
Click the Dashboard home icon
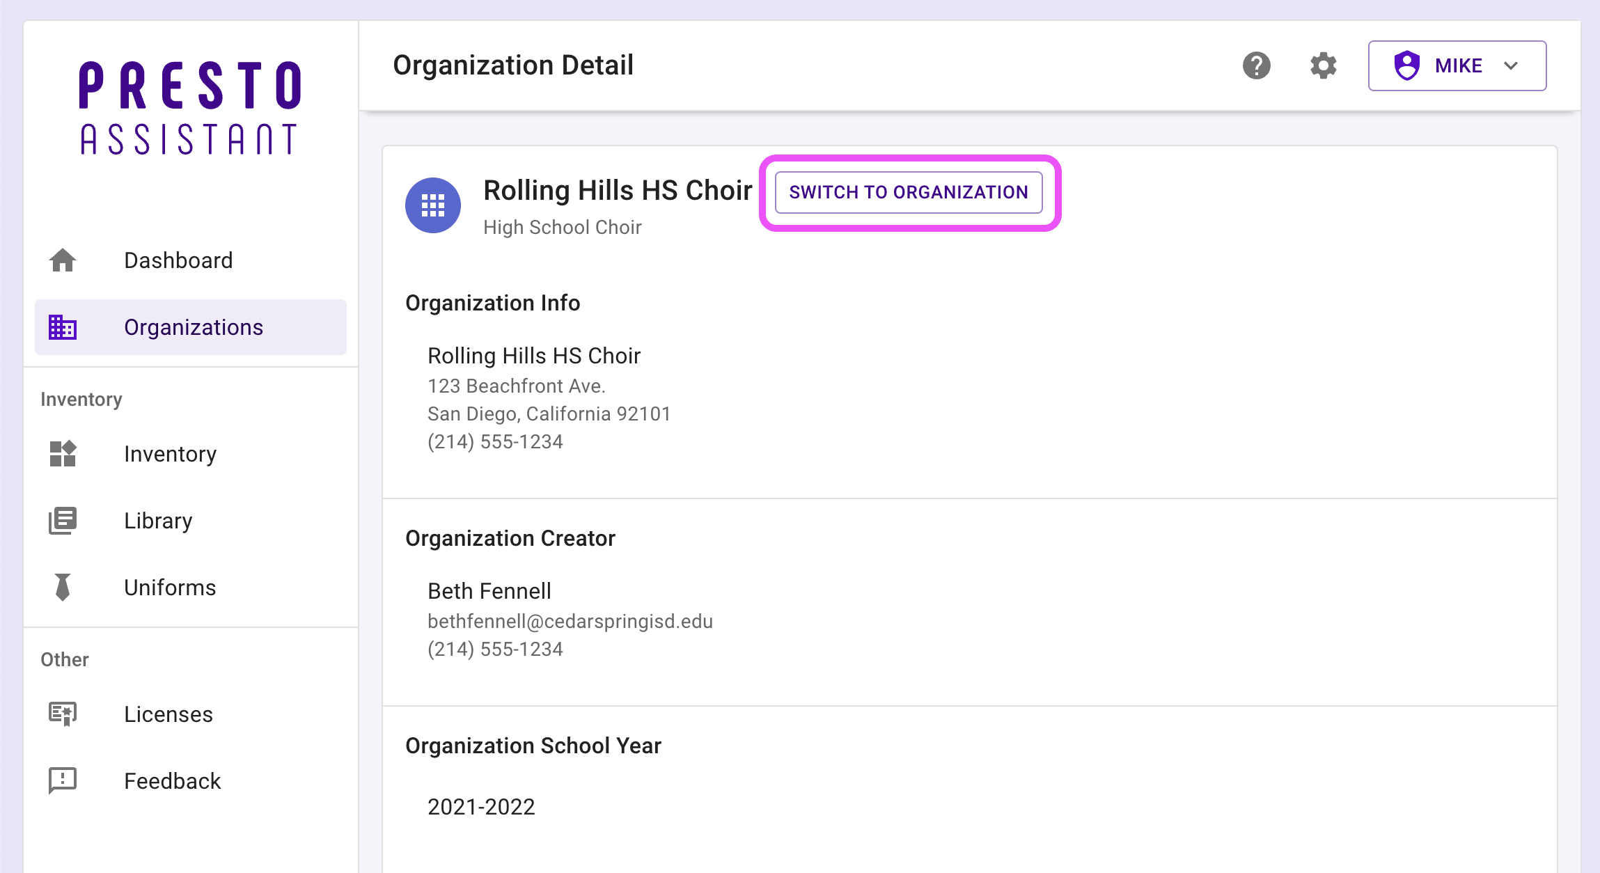click(63, 260)
